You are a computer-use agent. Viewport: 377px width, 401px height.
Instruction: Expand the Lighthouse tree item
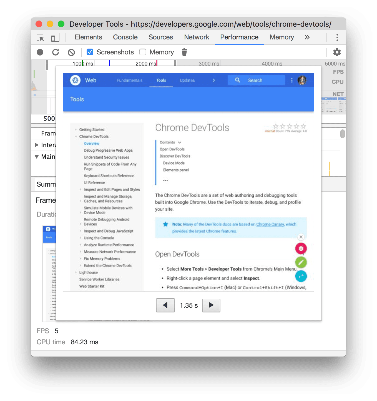coord(76,272)
